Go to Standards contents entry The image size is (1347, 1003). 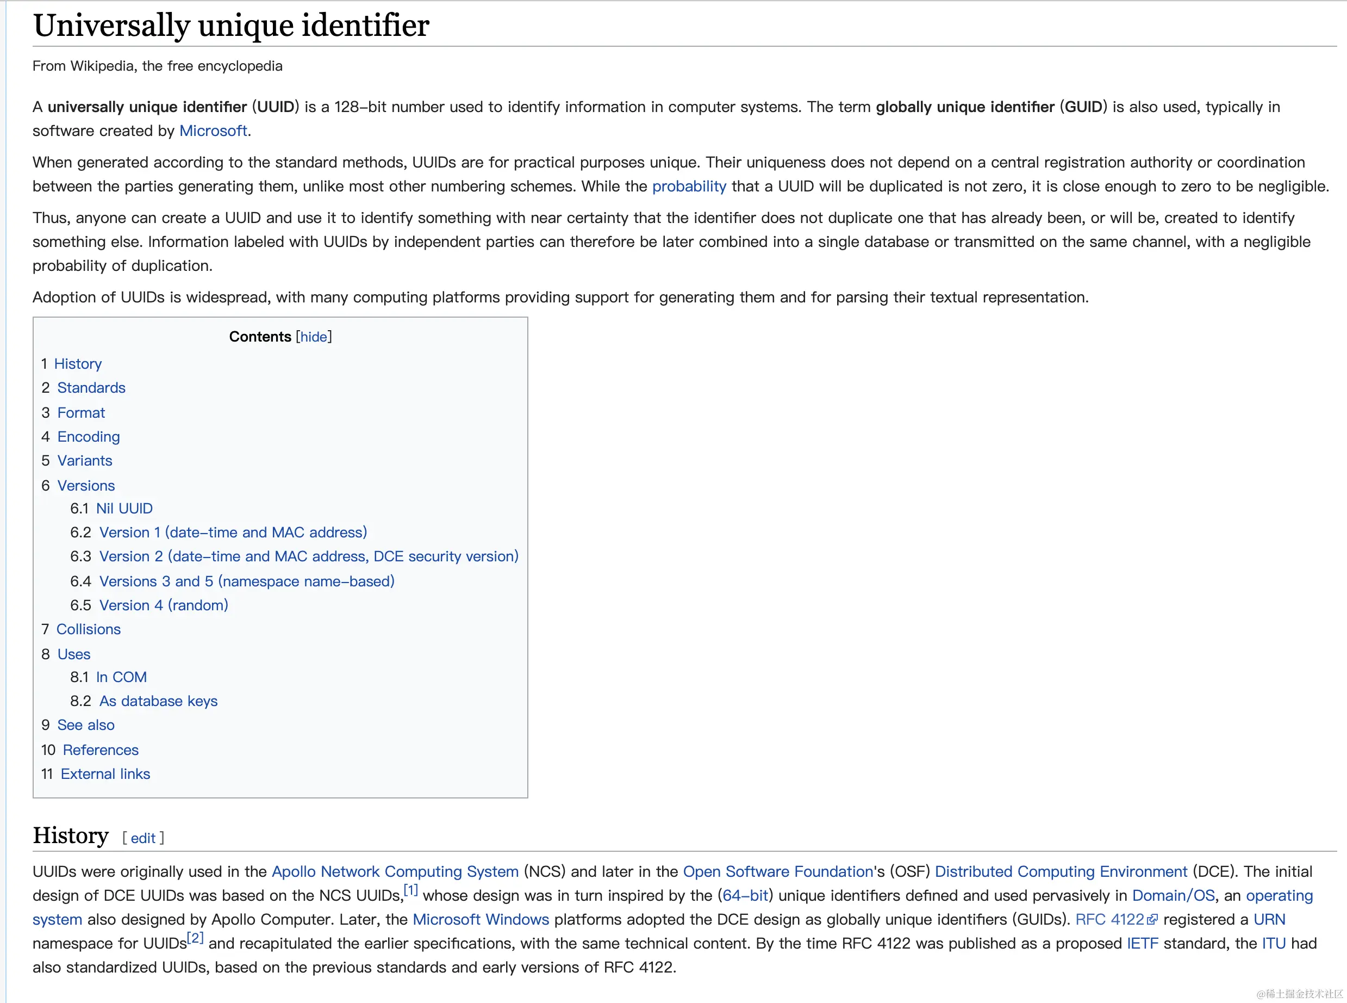pos(91,388)
